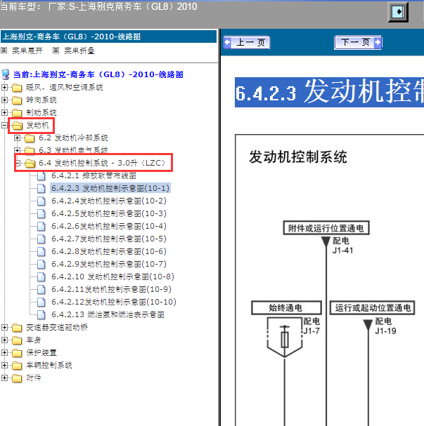Expand the 附件 node
This screenshot has width=424, height=426.
[4, 378]
